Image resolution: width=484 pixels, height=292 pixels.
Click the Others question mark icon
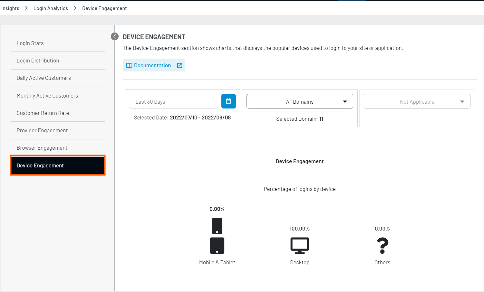382,245
